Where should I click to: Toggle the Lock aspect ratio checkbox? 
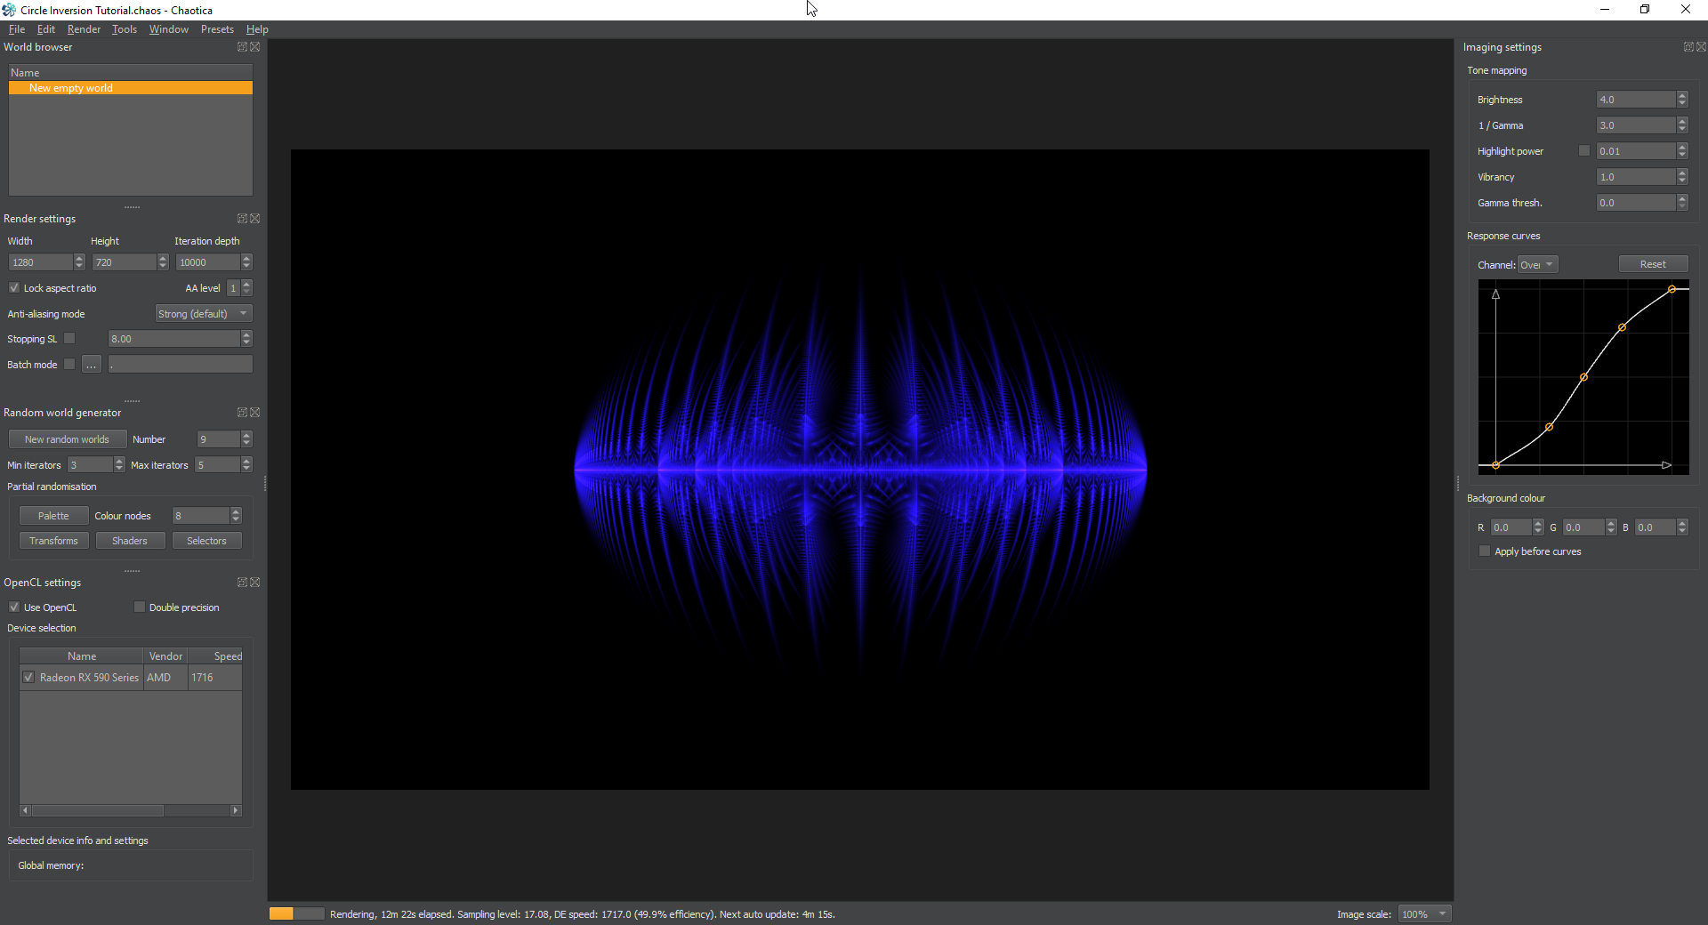coord(14,288)
